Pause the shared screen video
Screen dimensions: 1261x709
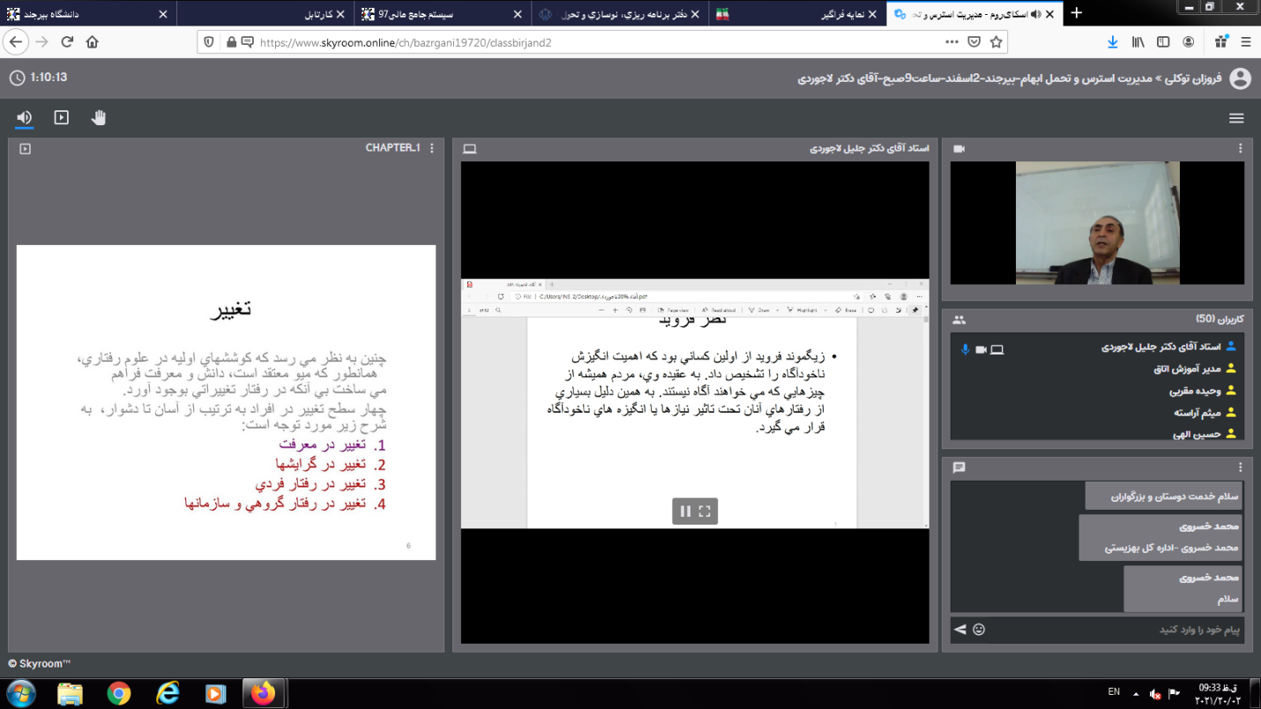(685, 511)
